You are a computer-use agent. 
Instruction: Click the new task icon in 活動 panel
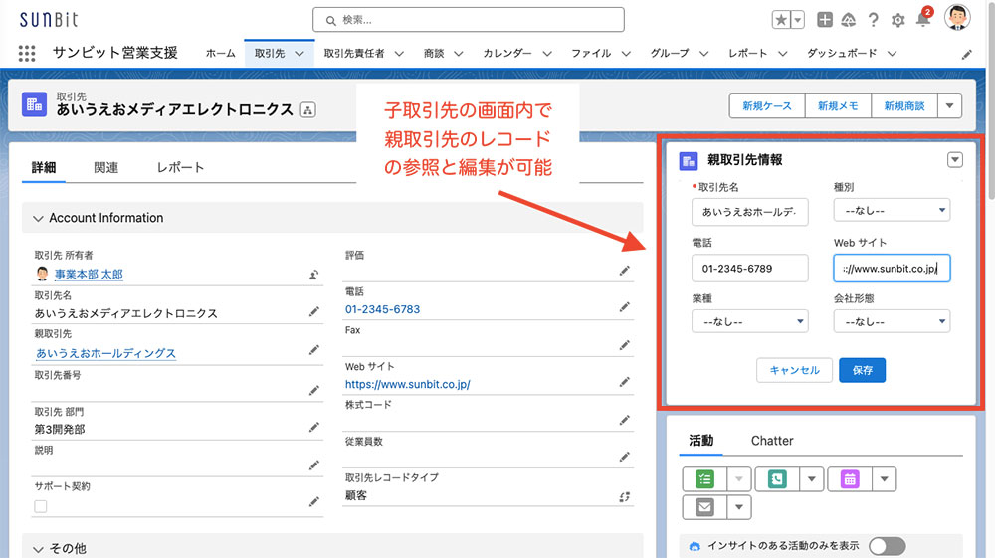704,479
